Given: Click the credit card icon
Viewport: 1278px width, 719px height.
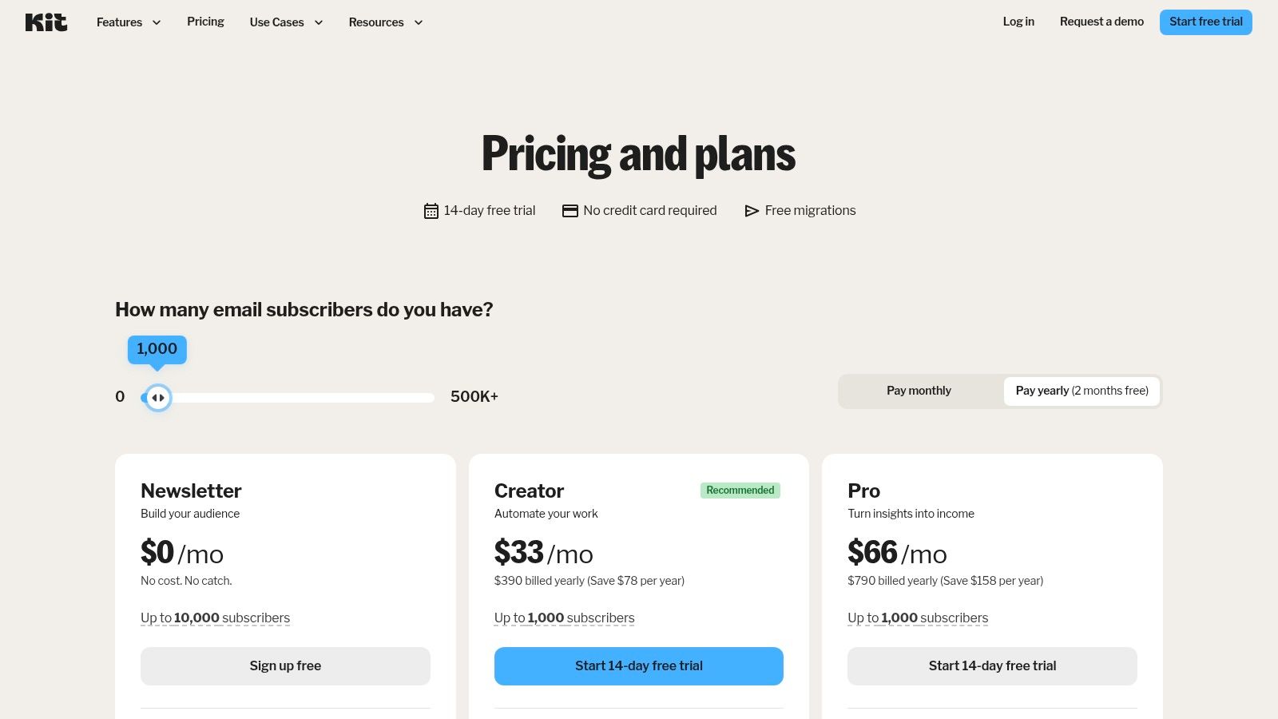Looking at the screenshot, I should 570,210.
